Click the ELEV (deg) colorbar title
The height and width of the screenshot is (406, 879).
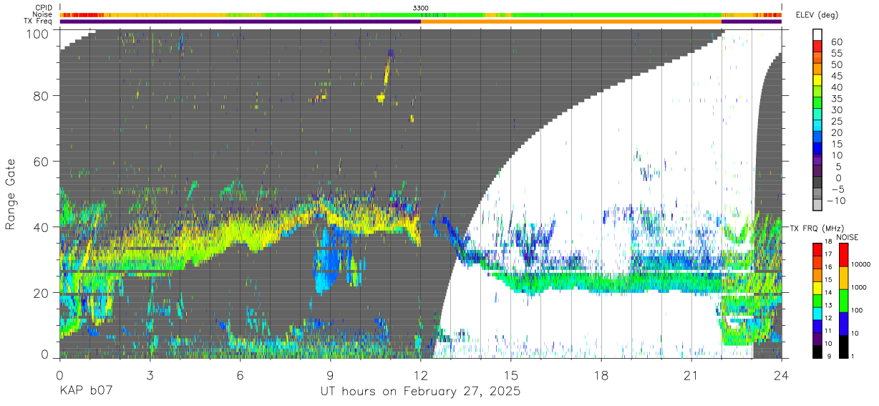(x=817, y=15)
